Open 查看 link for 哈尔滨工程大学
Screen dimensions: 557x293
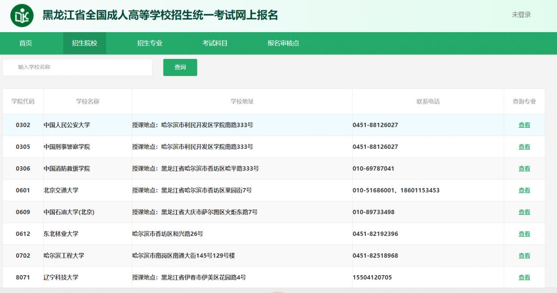[x=524, y=256]
